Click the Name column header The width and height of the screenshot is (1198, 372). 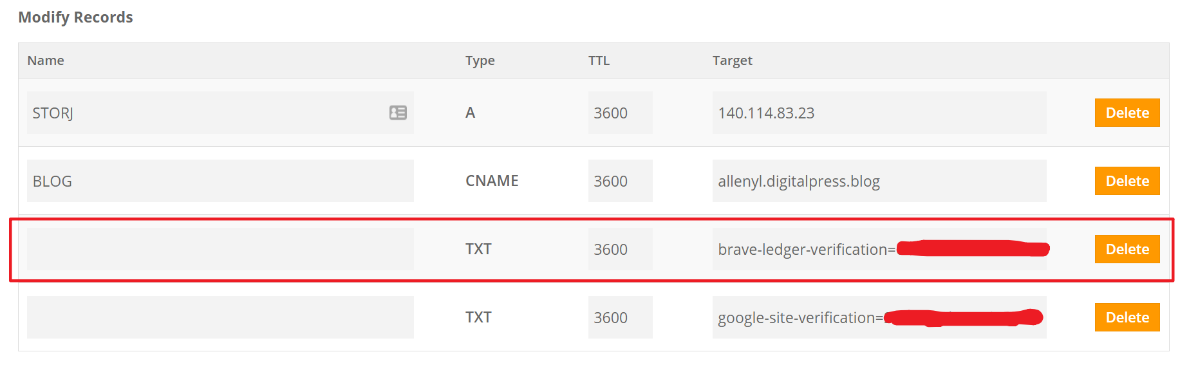coord(46,60)
